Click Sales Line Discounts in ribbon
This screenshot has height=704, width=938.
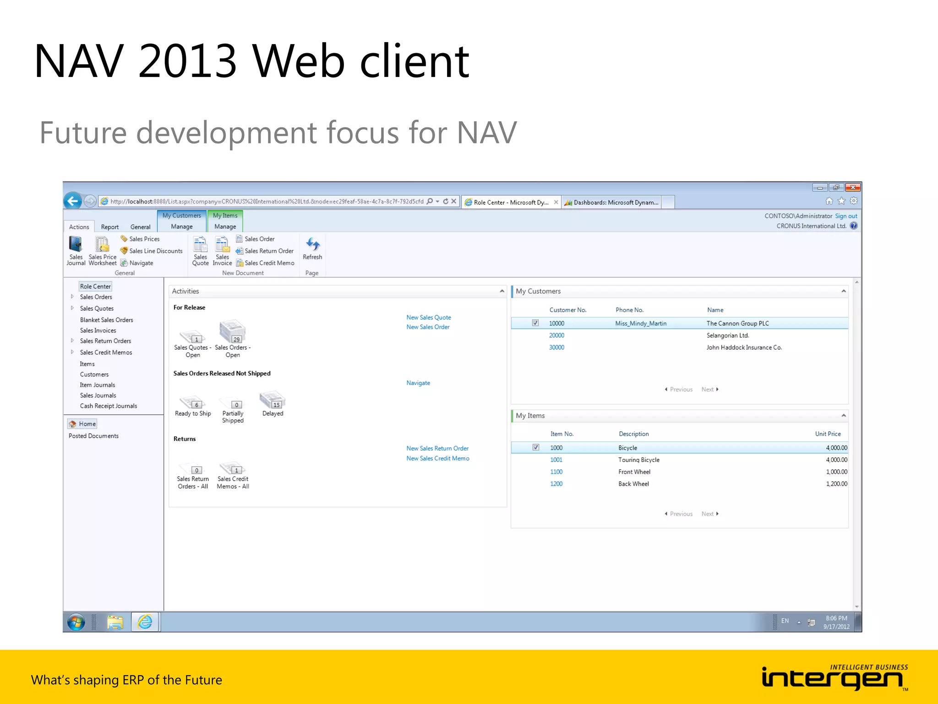tap(151, 251)
